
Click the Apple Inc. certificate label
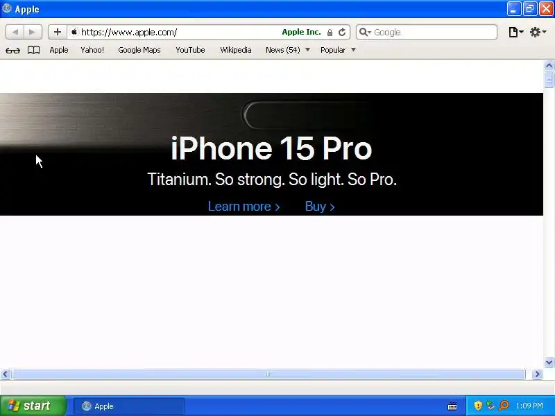pyautogui.click(x=301, y=32)
